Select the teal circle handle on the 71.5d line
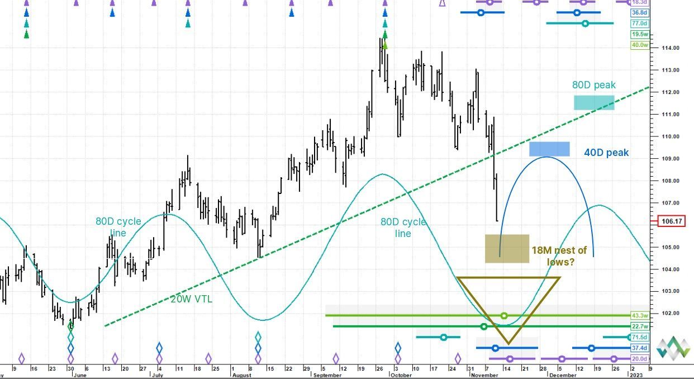 tap(444, 337)
